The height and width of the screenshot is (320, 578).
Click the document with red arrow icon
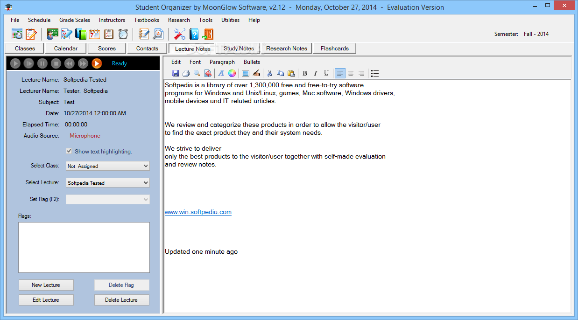208,73
